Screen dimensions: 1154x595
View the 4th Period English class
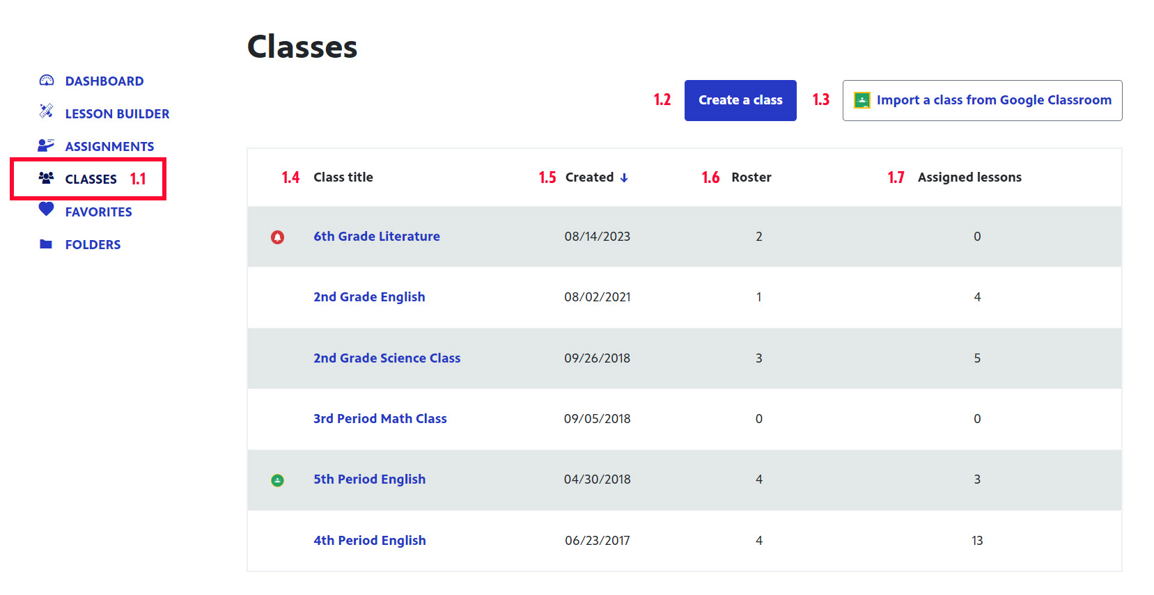point(369,541)
